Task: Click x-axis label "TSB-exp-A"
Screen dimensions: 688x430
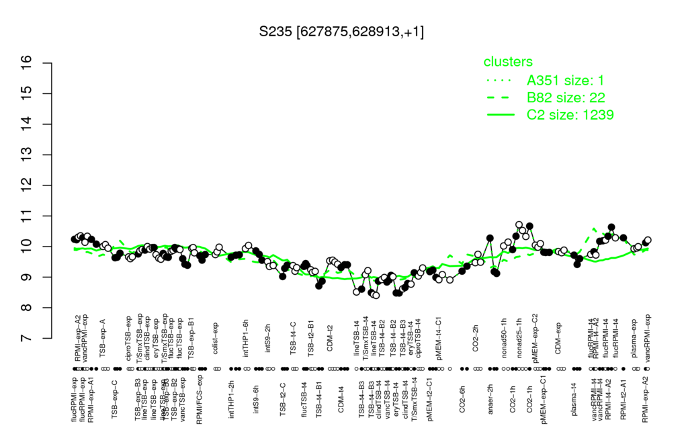Action: (103, 338)
